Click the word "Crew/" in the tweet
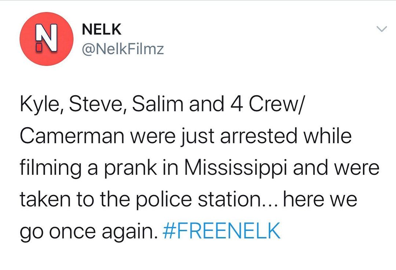Image resolution: width=396 pixels, height=270 pixels. pos(279,104)
